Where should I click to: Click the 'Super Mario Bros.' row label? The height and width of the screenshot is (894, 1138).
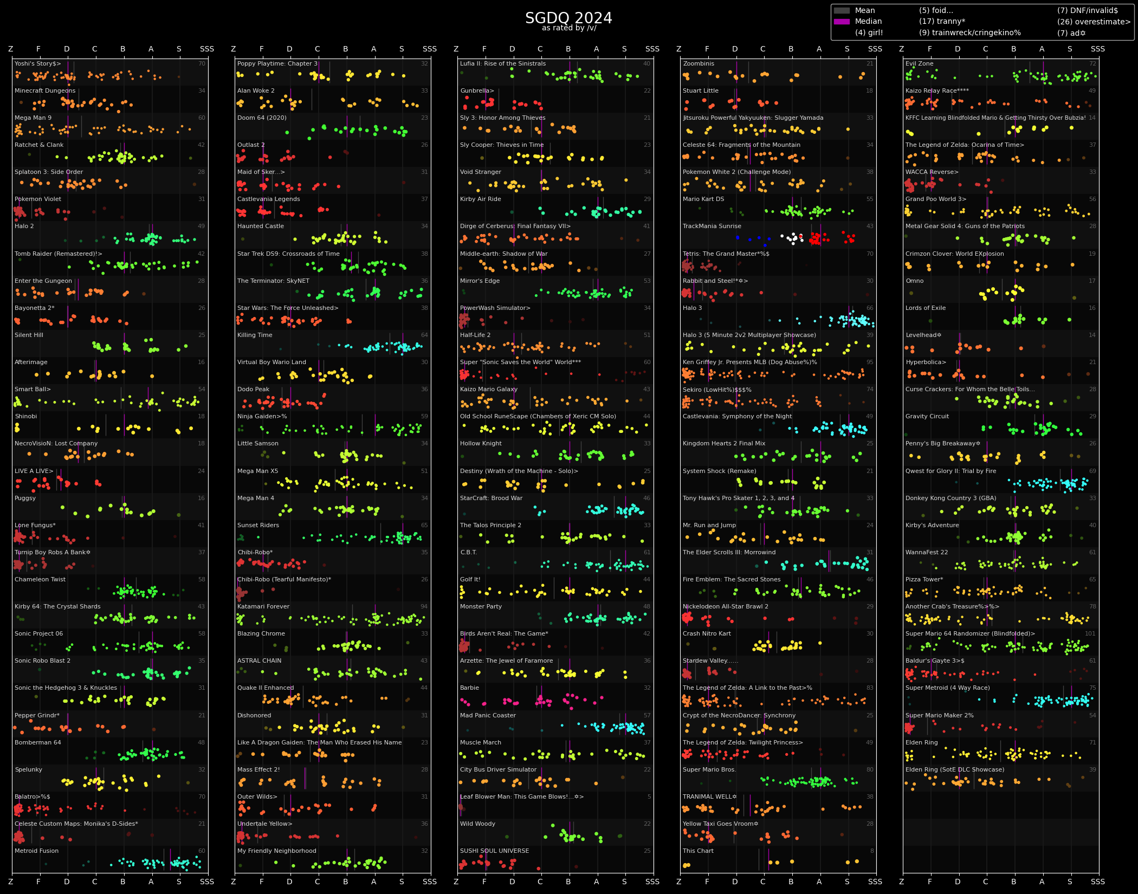point(709,769)
